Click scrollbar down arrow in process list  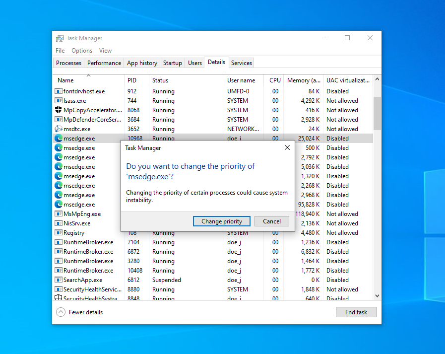tap(377, 296)
